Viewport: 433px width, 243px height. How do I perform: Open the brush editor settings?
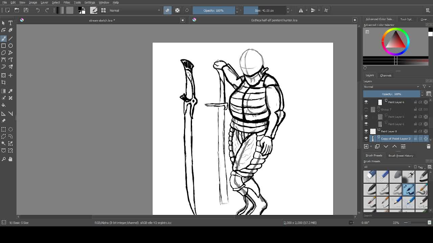click(x=94, y=10)
